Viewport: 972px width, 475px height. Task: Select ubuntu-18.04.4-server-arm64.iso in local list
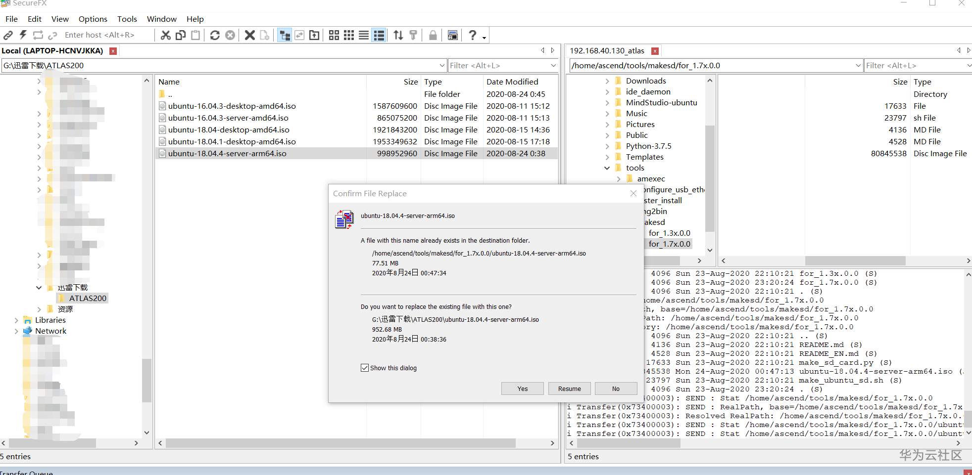click(x=356, y=153)
